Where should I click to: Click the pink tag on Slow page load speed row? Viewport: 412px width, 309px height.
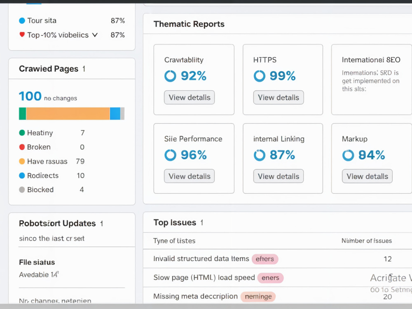coord(270,278)
